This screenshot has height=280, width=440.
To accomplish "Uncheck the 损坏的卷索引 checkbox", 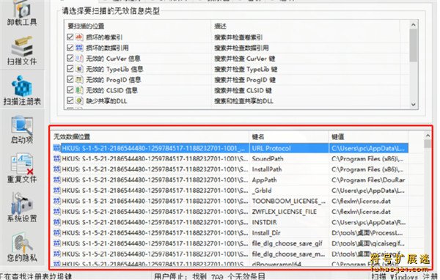I will [x=70, y=37].
